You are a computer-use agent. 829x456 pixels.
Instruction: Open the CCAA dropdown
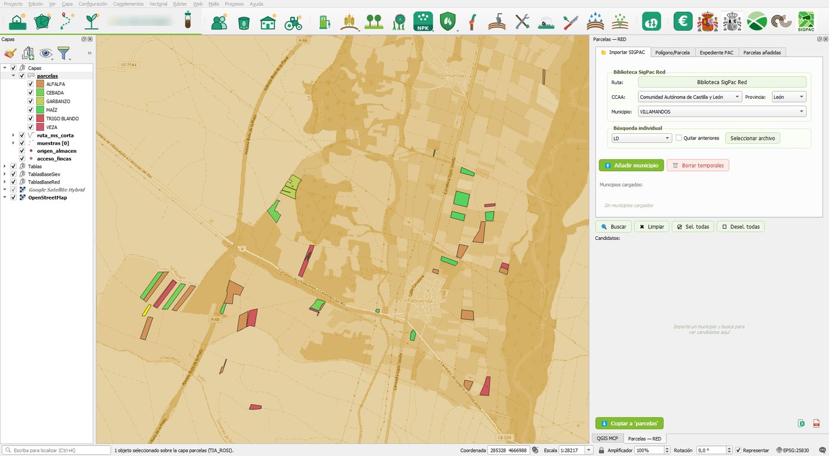tap(690, 97)
